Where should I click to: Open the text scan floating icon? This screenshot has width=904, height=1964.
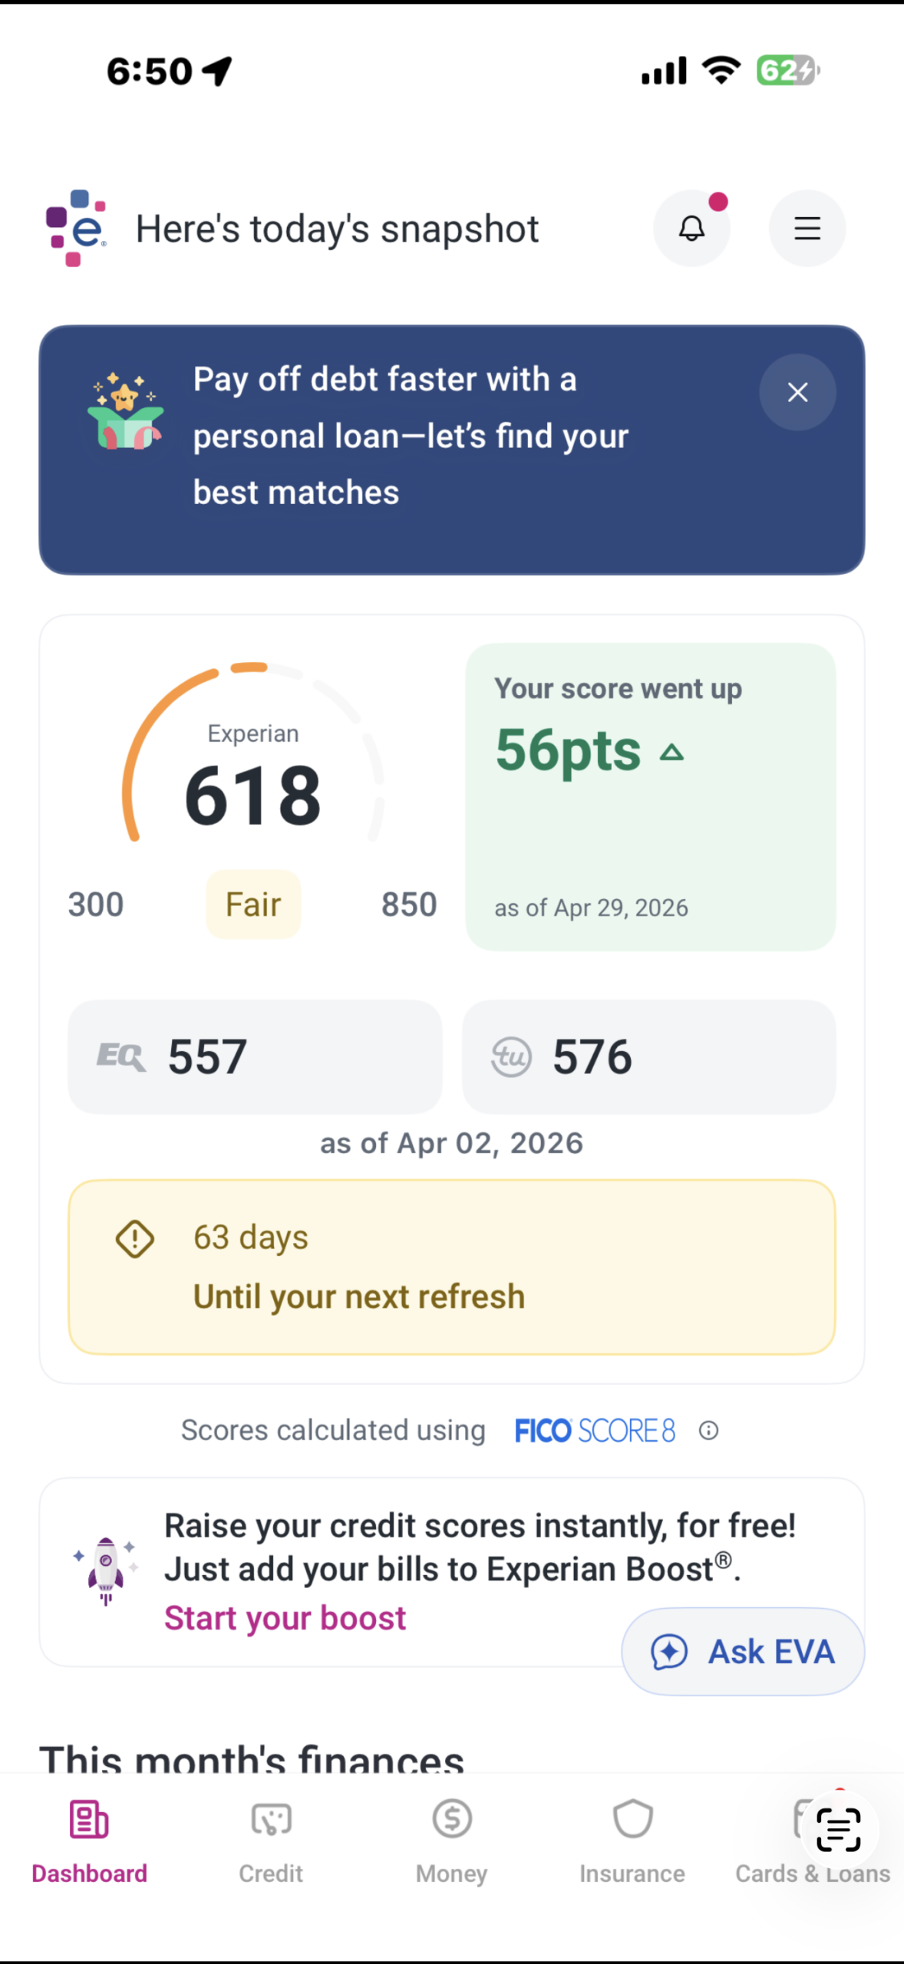point(838,1829)
